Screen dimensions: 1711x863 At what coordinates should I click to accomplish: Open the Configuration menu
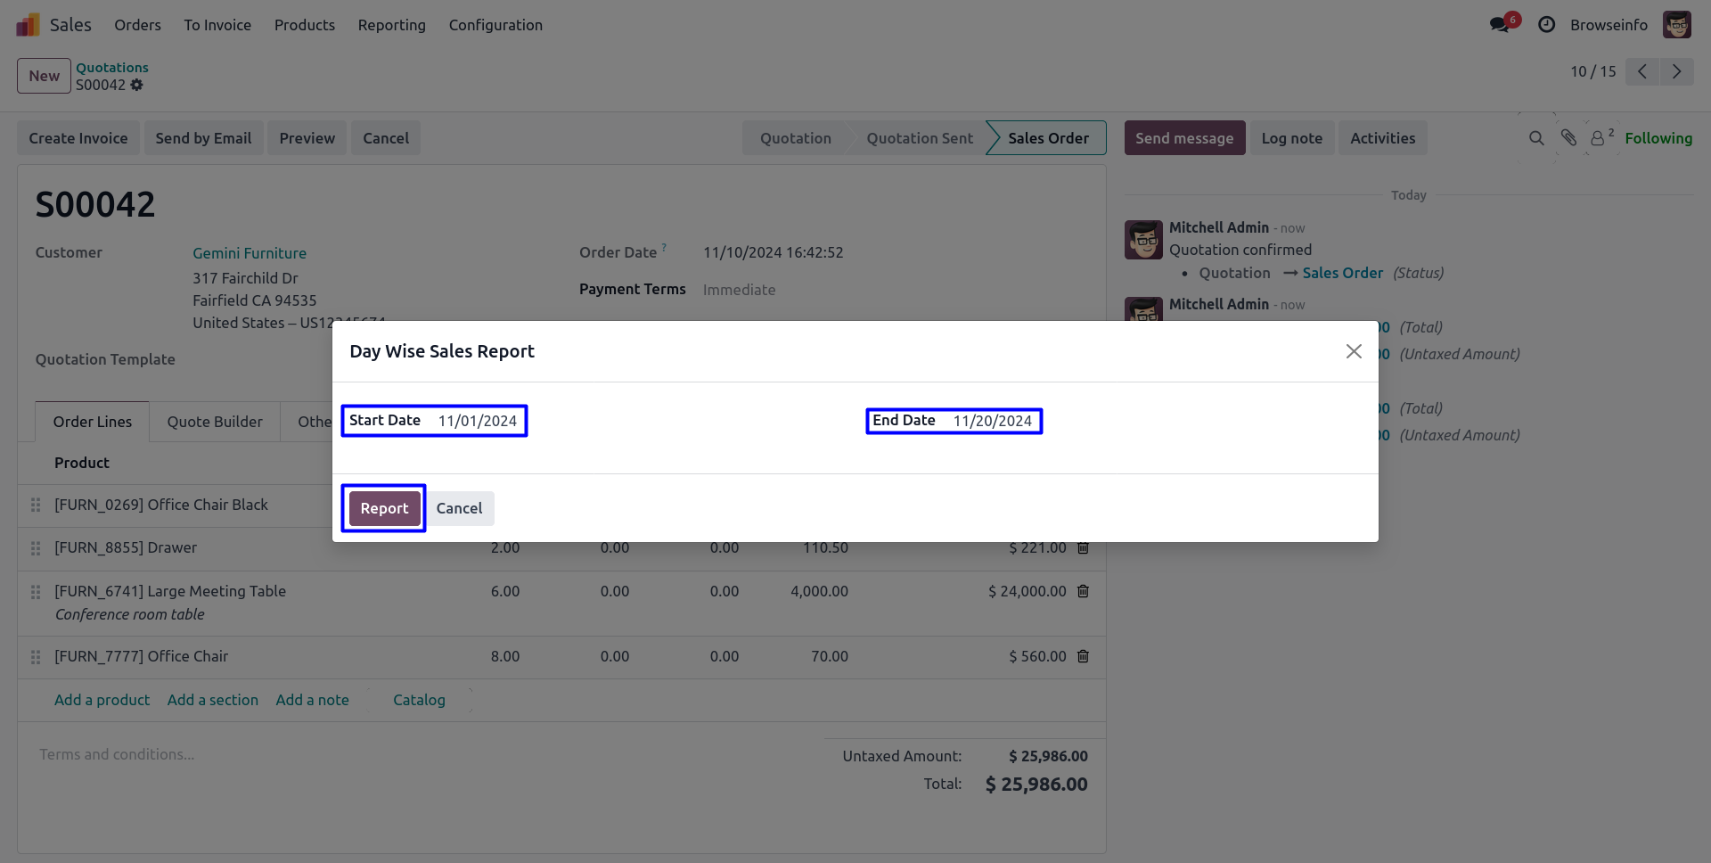pos(495,25)
